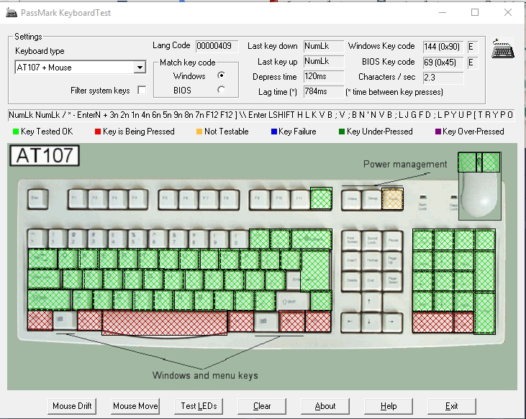Click the Delete key

351,281
